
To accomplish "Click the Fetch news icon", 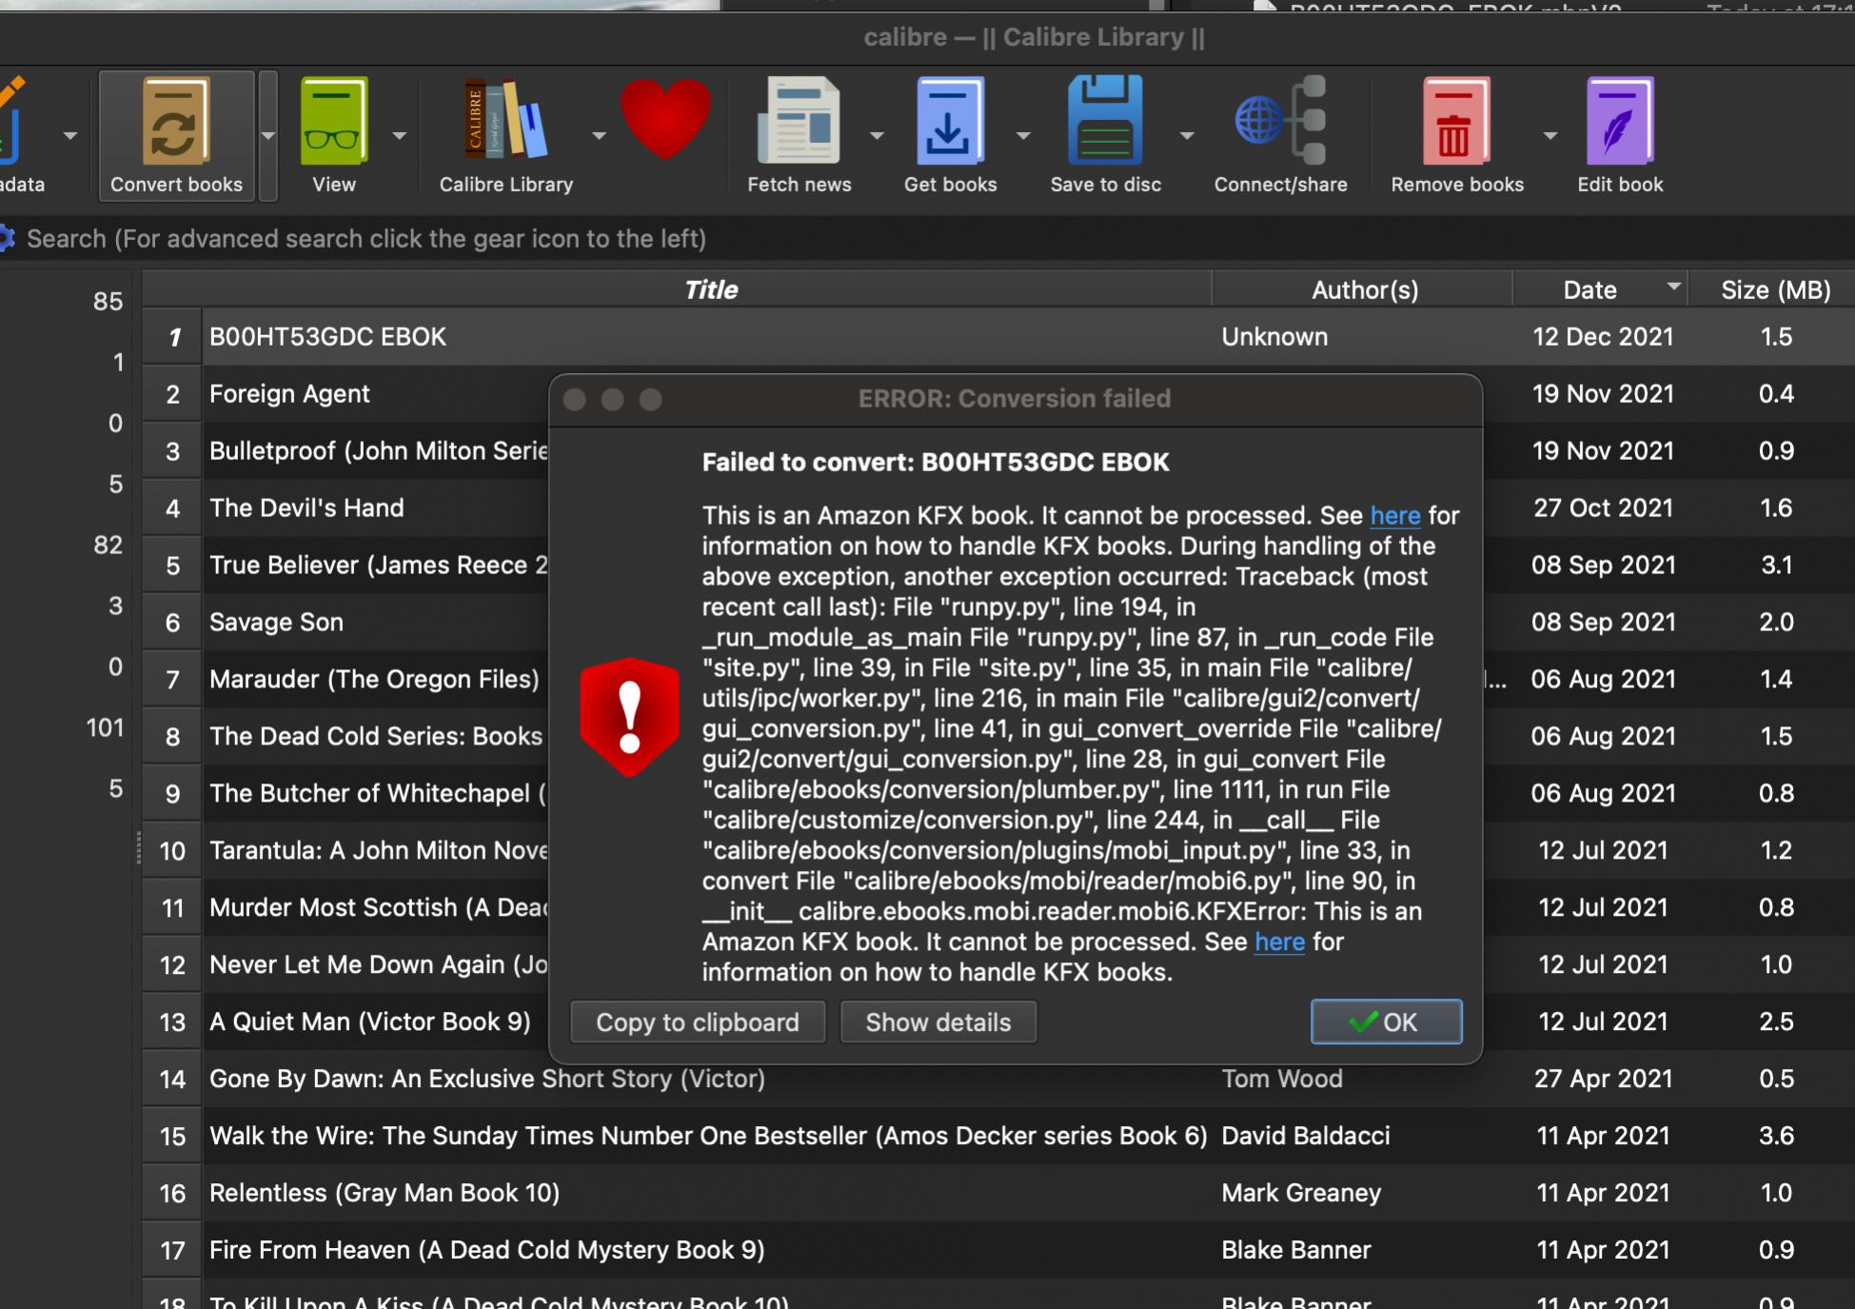I will pos(799,122).
